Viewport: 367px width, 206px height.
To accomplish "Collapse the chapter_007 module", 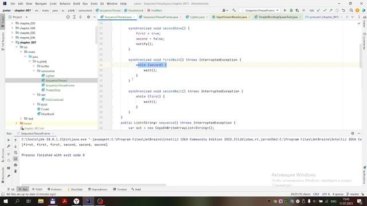I will [12, 42].
